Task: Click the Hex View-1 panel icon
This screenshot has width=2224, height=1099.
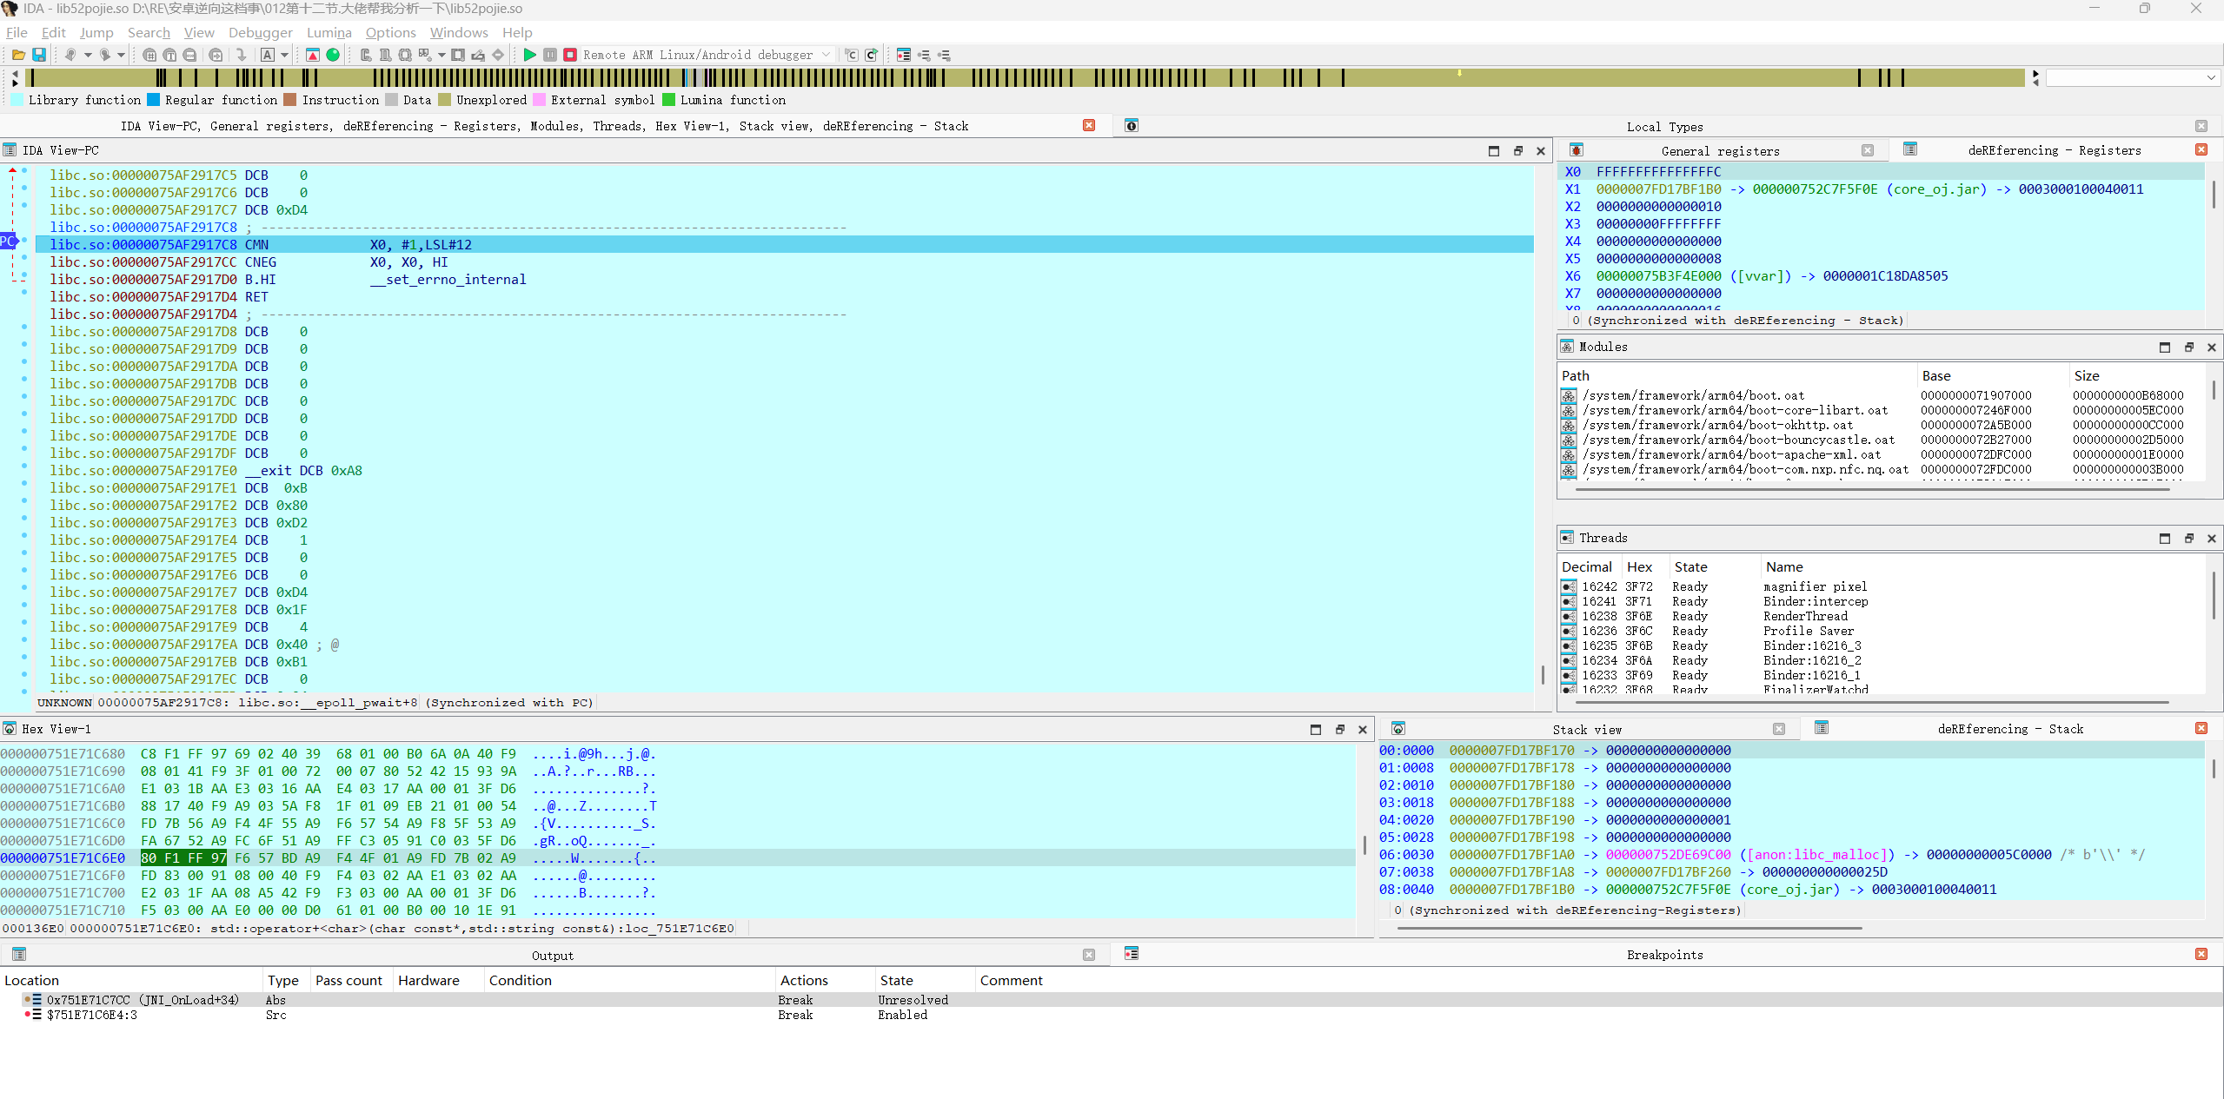Action: point(10,729)
